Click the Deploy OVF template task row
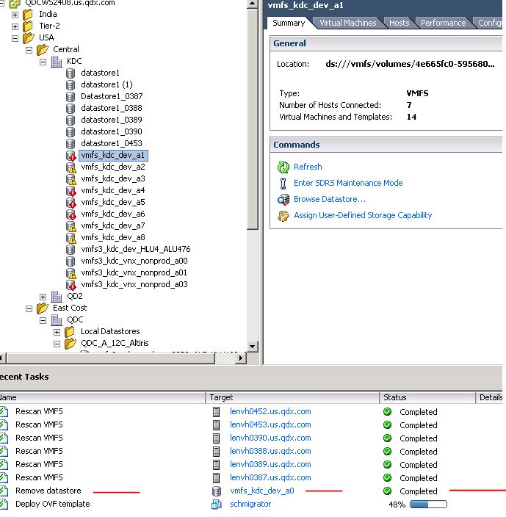This screenshot has width=506, height=517. pos(251,505)
